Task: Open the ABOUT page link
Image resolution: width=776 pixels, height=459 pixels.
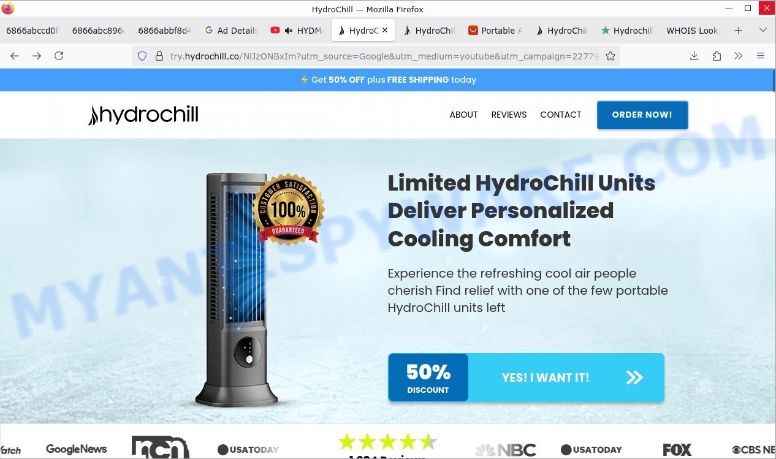Action: click(x=463, y=115)
